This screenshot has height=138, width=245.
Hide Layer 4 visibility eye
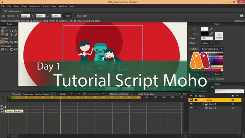[191, 104]
